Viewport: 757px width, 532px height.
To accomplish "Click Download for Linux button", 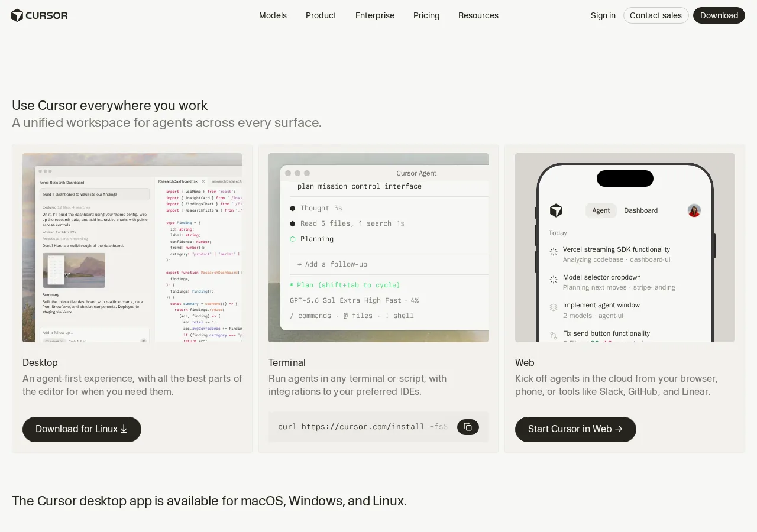I will click(x=82, y=429).
